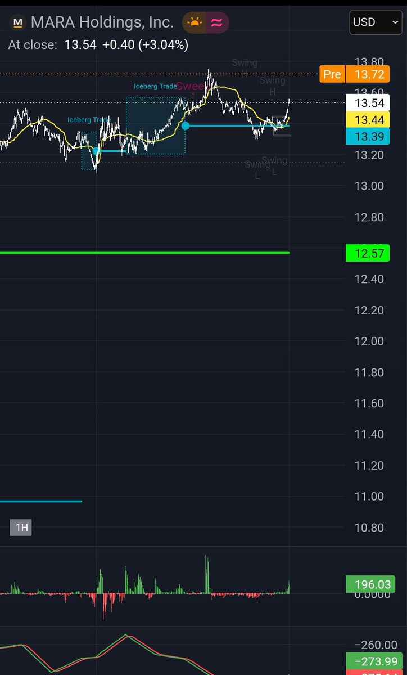407x675 pixels.
Task: Click the 10.80 price axis label
Action: point(370,528)
